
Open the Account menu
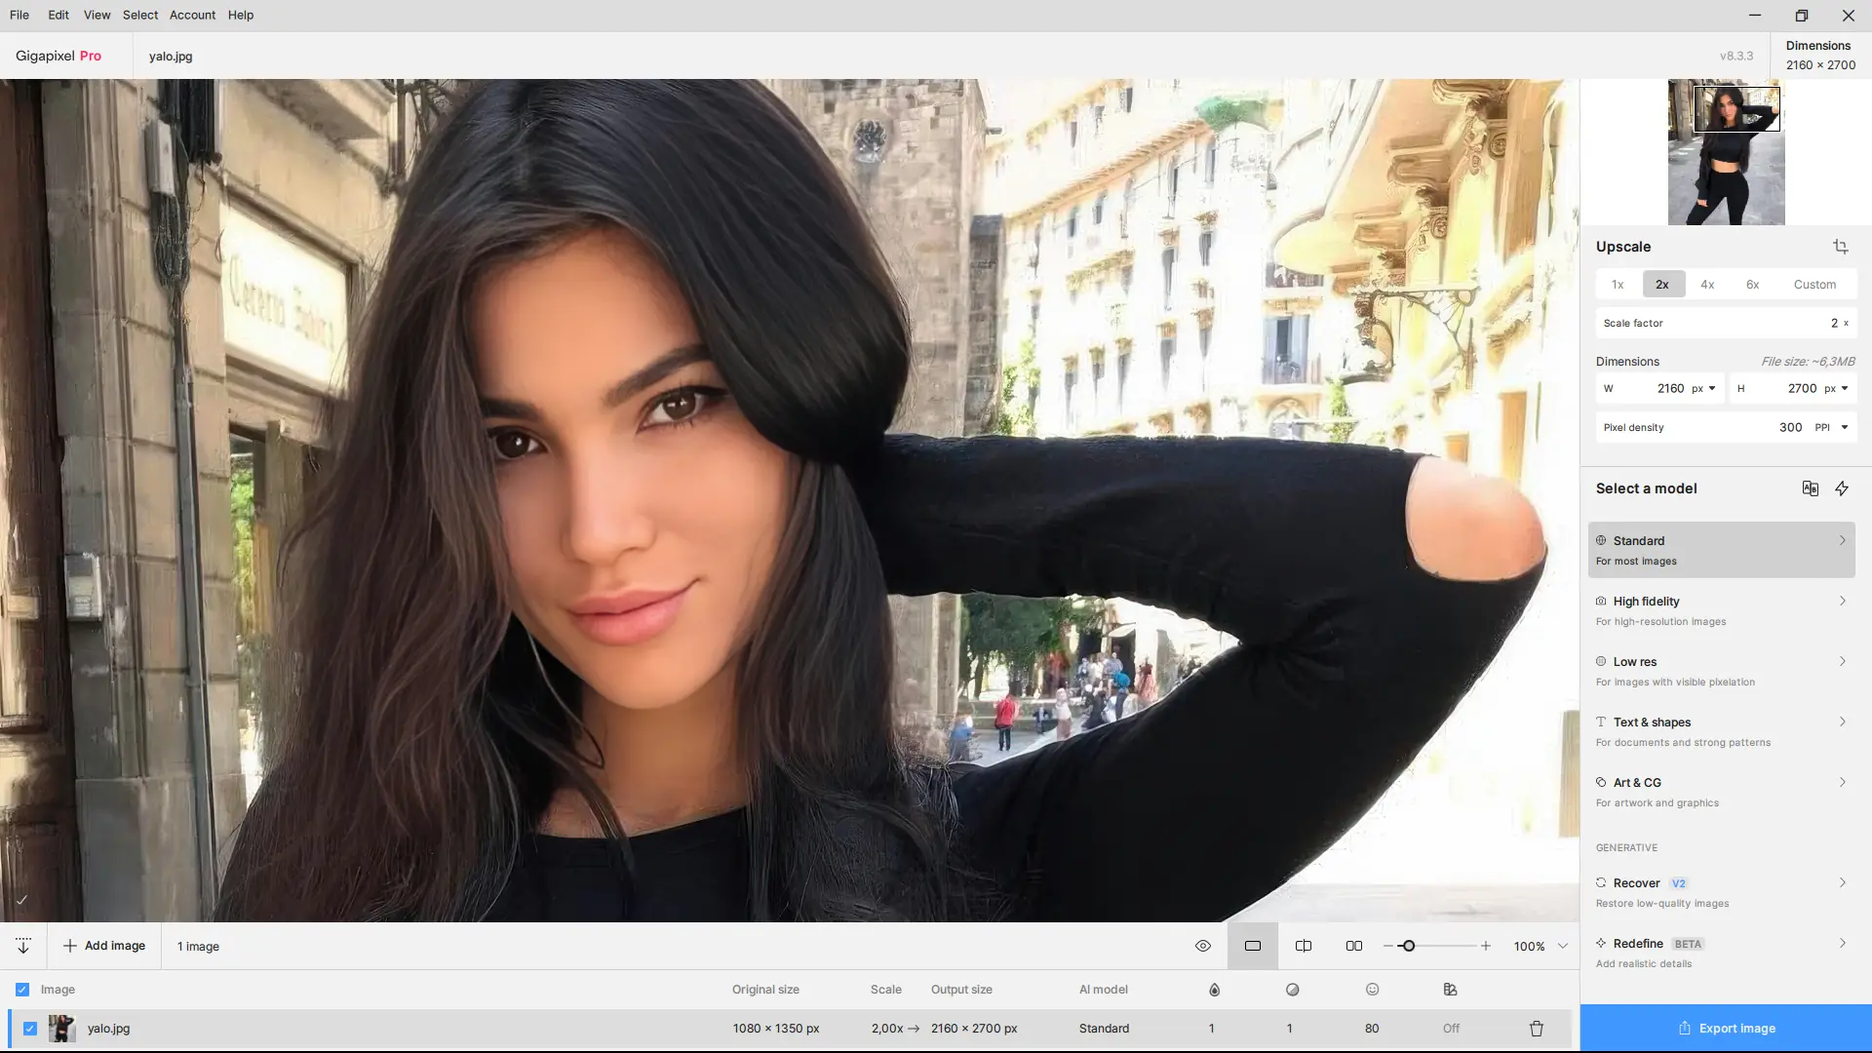click(192, 15)
